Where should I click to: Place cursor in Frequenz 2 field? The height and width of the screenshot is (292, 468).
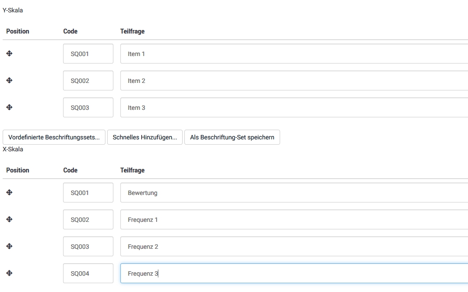(x=294, y=247)
